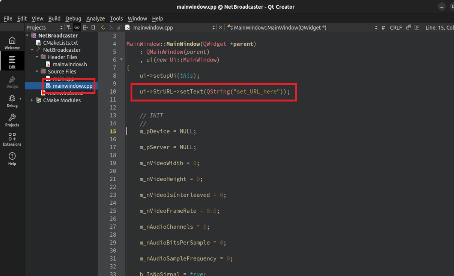Click the split sidebar icon
This screenshot has height=276, width=454.
click(x=86, y=27)
